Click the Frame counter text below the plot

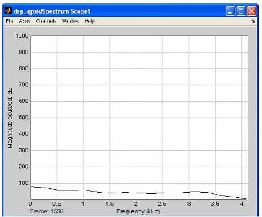(47, 211)
